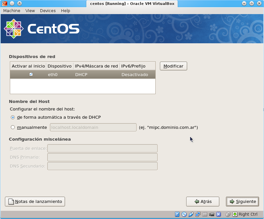The width and height of the screenshot is (264, 219).
Task: Click the network adapters status icon
Action: (x=198, y=214)
